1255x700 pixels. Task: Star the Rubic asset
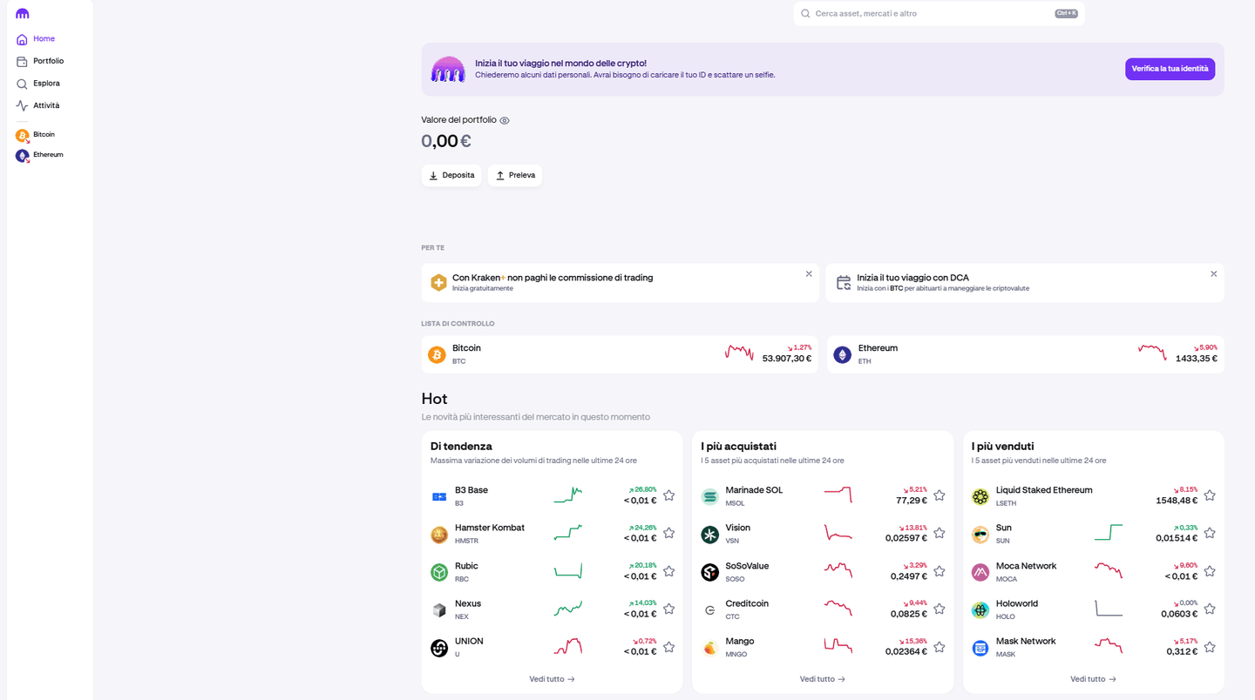[668, 571]
